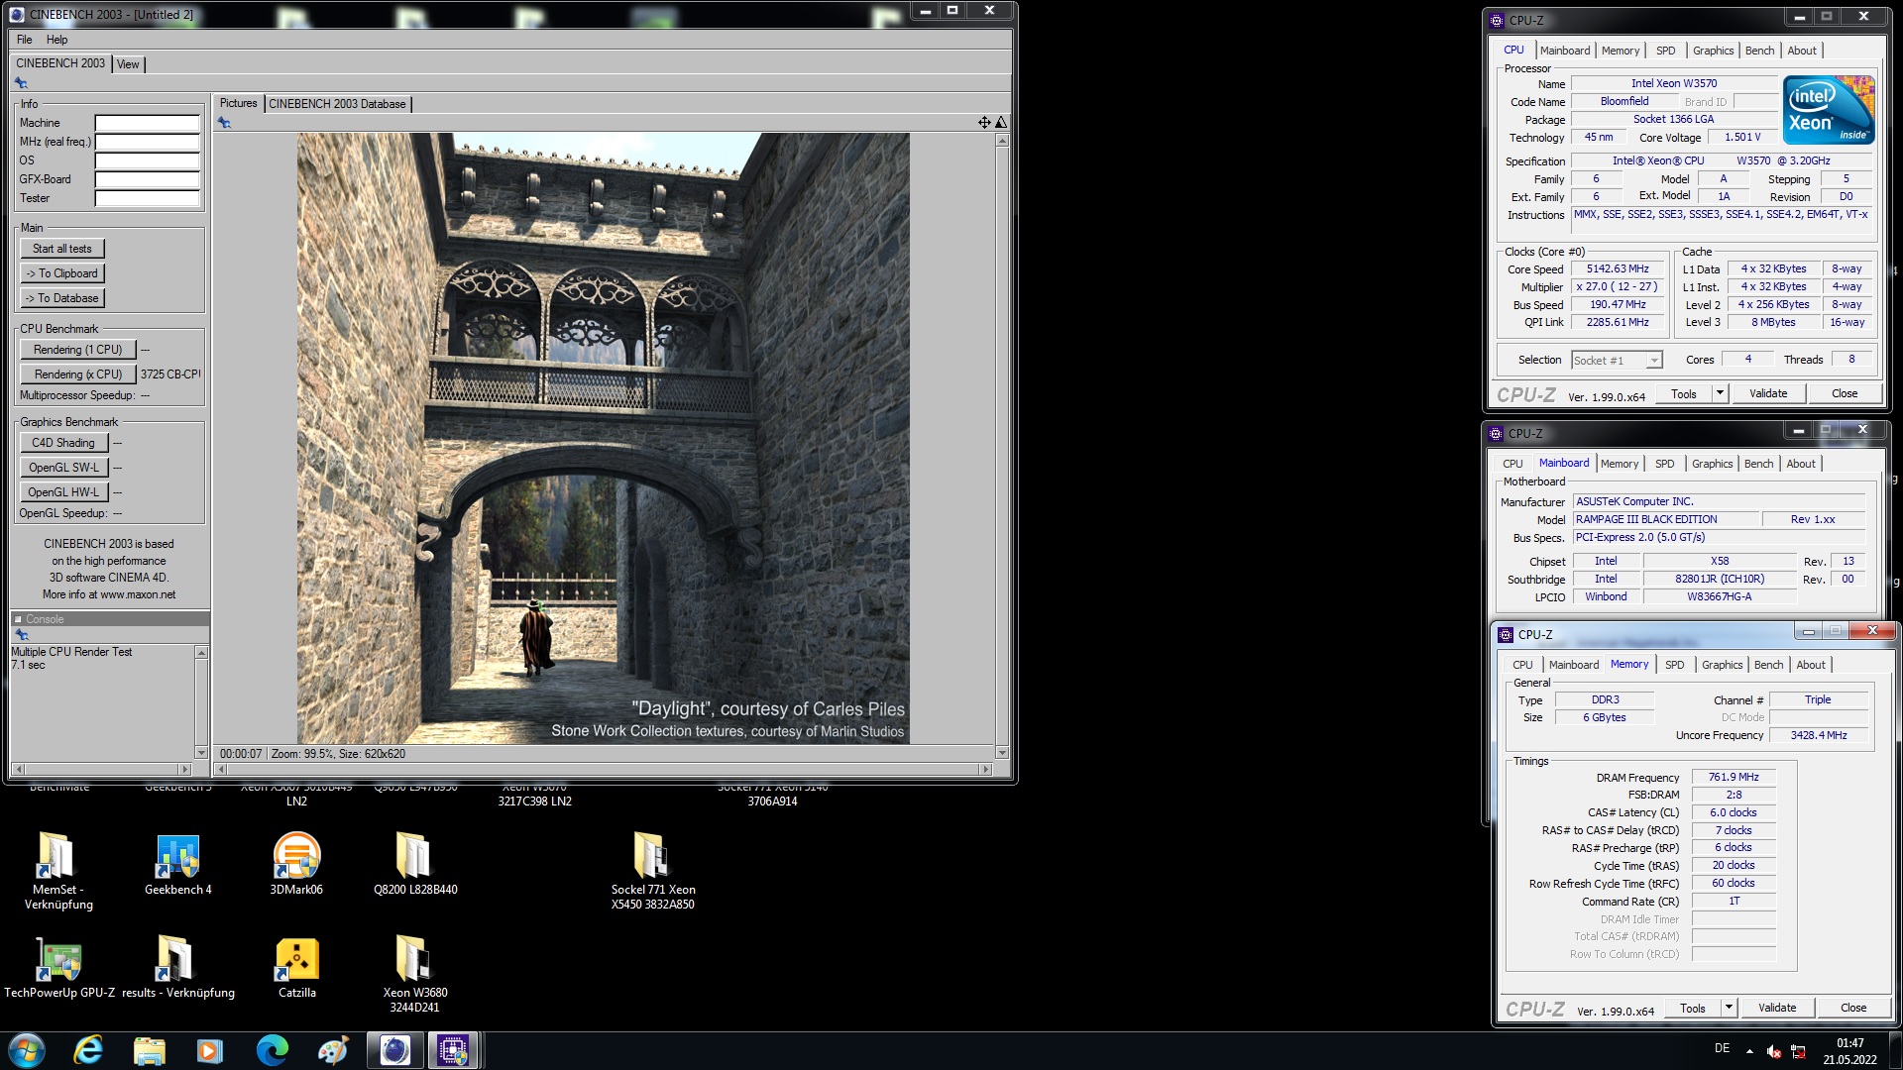Open the Bench tab in top CPU-Z window
Viewport: 1903px width, 1070px height.
1759,51
